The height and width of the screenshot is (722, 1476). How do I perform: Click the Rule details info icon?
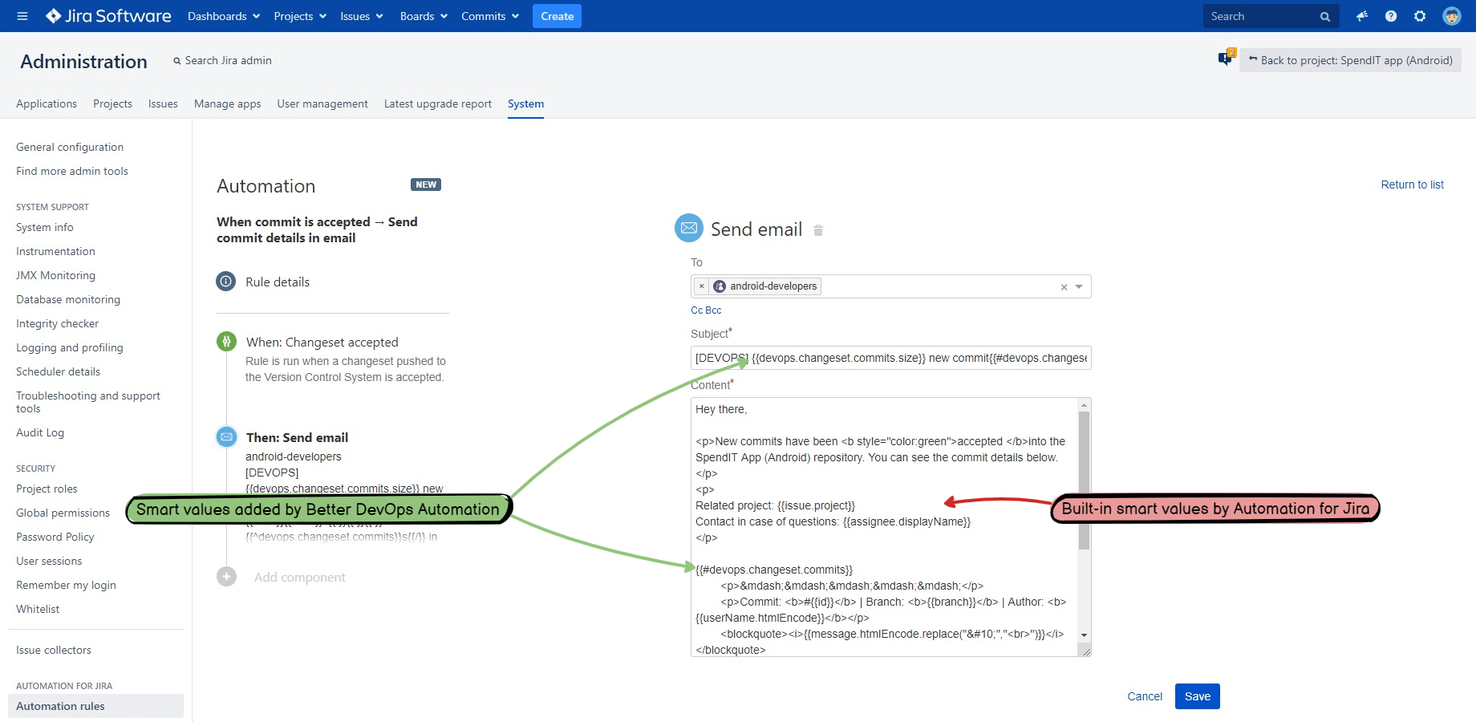(226, 282)
